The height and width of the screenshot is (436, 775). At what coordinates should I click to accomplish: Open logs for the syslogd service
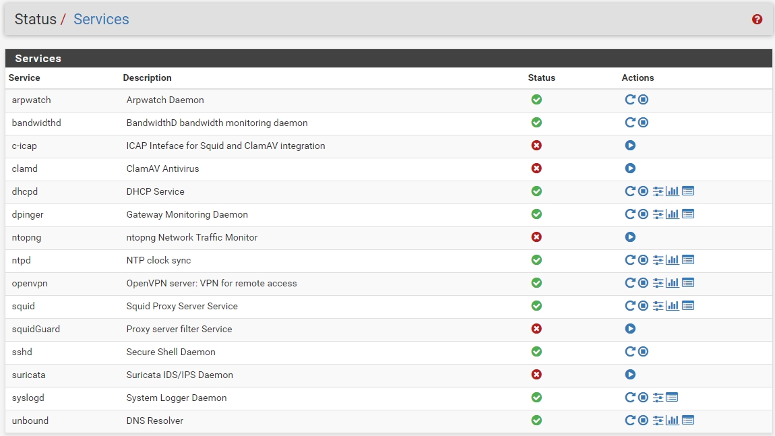coord(672,398)
